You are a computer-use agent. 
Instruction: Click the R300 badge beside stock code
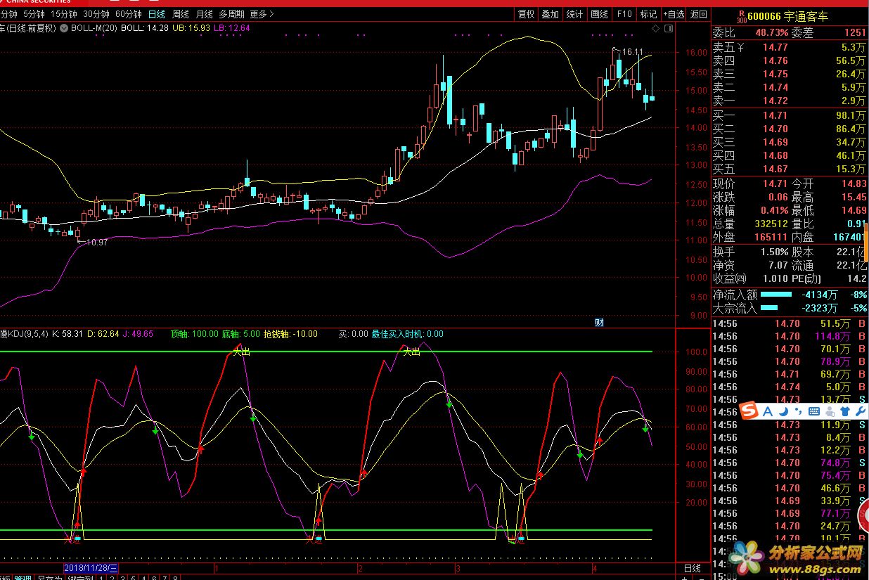741,17
